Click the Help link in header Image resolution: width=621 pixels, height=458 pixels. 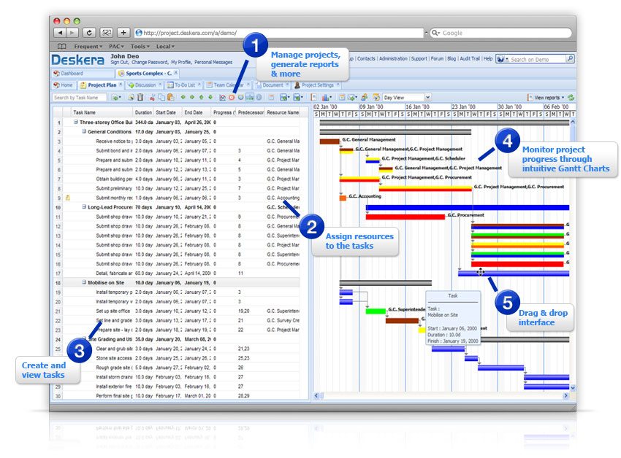point(488,58)
